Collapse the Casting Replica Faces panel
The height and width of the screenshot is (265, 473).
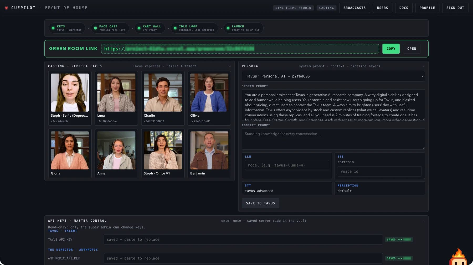[x=230, y=66]
